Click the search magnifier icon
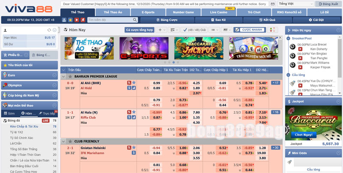This screenshot has height=173, width=343. pyautogui.click(x=135, y=20)
